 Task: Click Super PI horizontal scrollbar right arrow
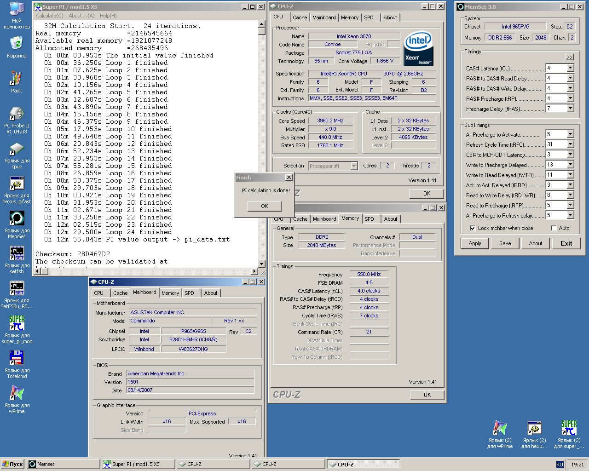[x=254, y=271]
